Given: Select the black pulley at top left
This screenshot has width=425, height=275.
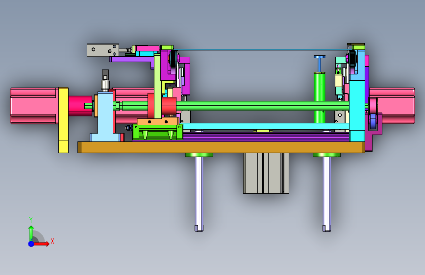Looking at the screenshot, I should tap(173, 59).
